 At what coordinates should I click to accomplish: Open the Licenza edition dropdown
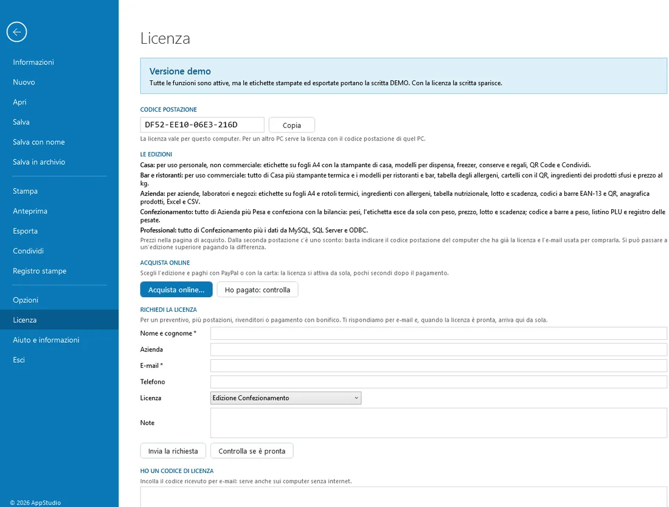point(286,398)
